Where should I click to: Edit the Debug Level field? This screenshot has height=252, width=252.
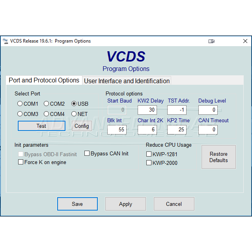(x=208, y=110)
